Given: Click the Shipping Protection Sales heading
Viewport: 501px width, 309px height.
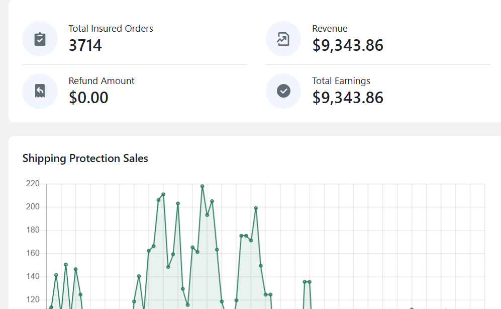Looking at the screenshot, I should pos(85,159).
